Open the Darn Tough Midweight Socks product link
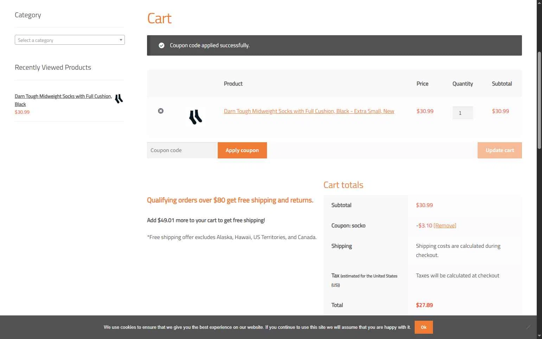The height and width of the screenshot is (339, 542). point(309,111)
